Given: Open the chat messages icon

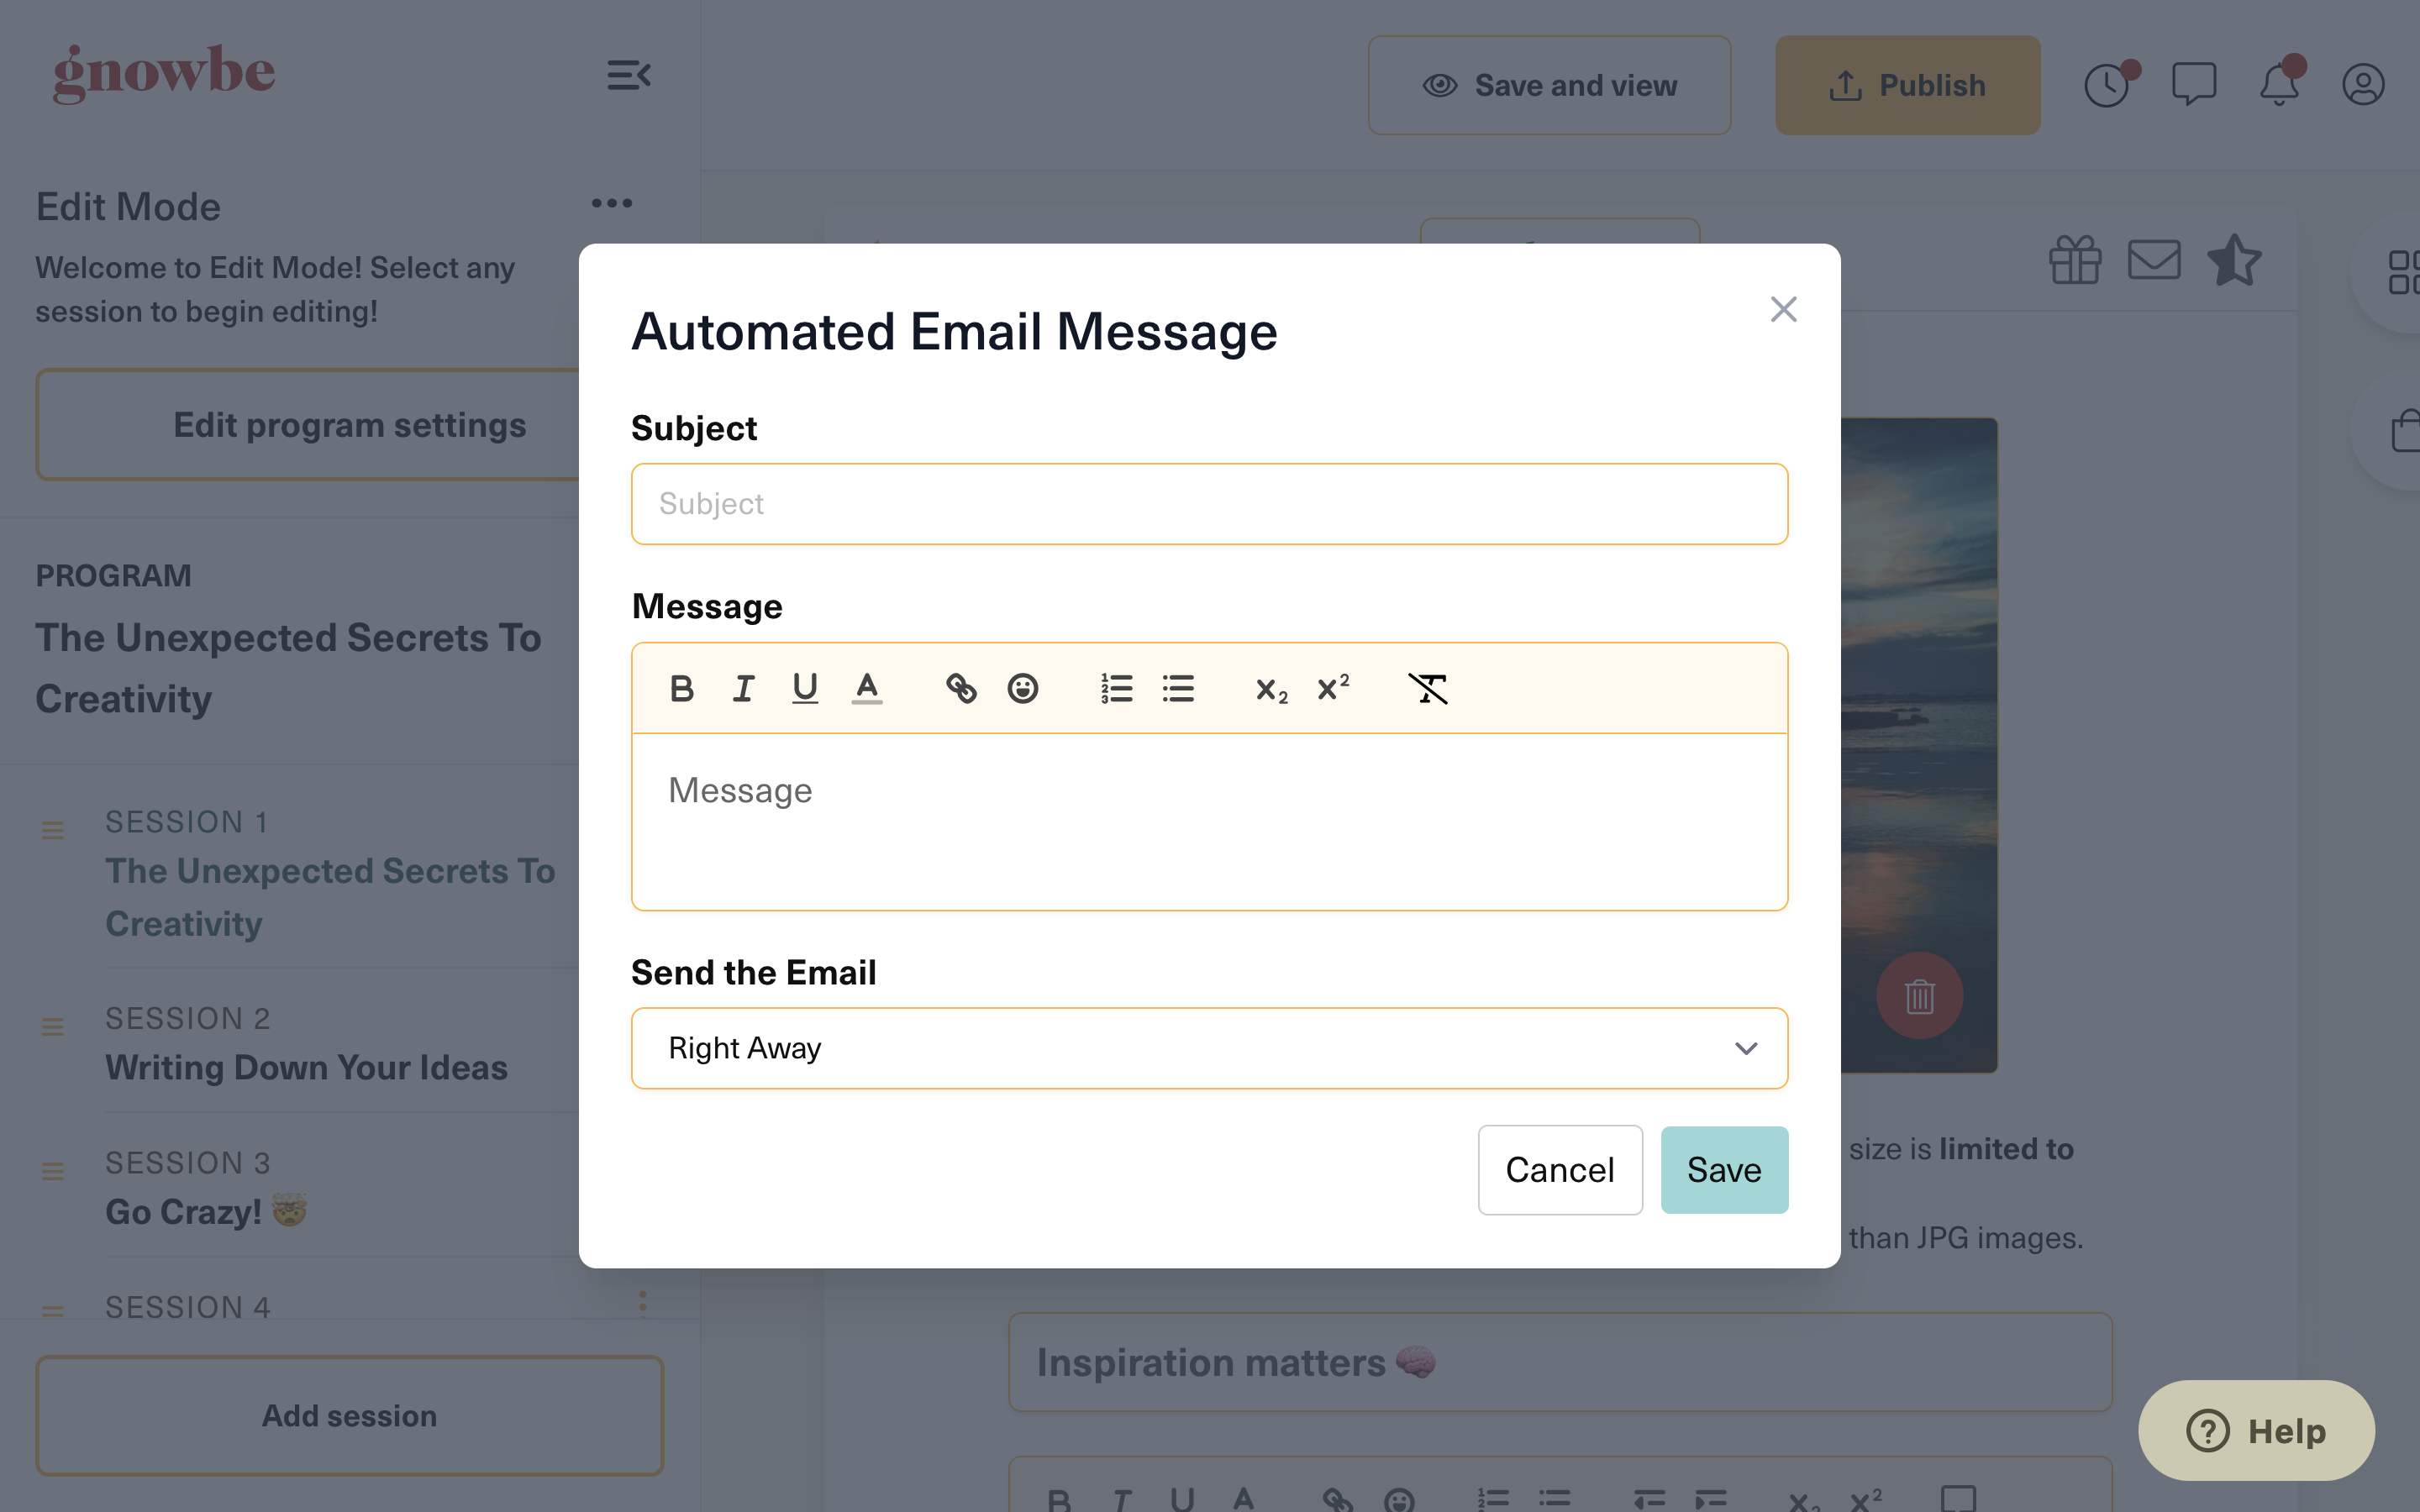Looking at the screenshot, I should [x=2194, y=85].
